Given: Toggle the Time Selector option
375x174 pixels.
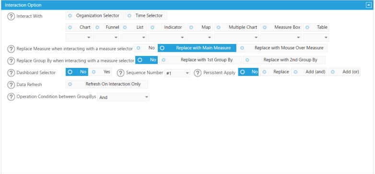Looking at the screenshot, I should pyautogui.click(x=146, y=16).
